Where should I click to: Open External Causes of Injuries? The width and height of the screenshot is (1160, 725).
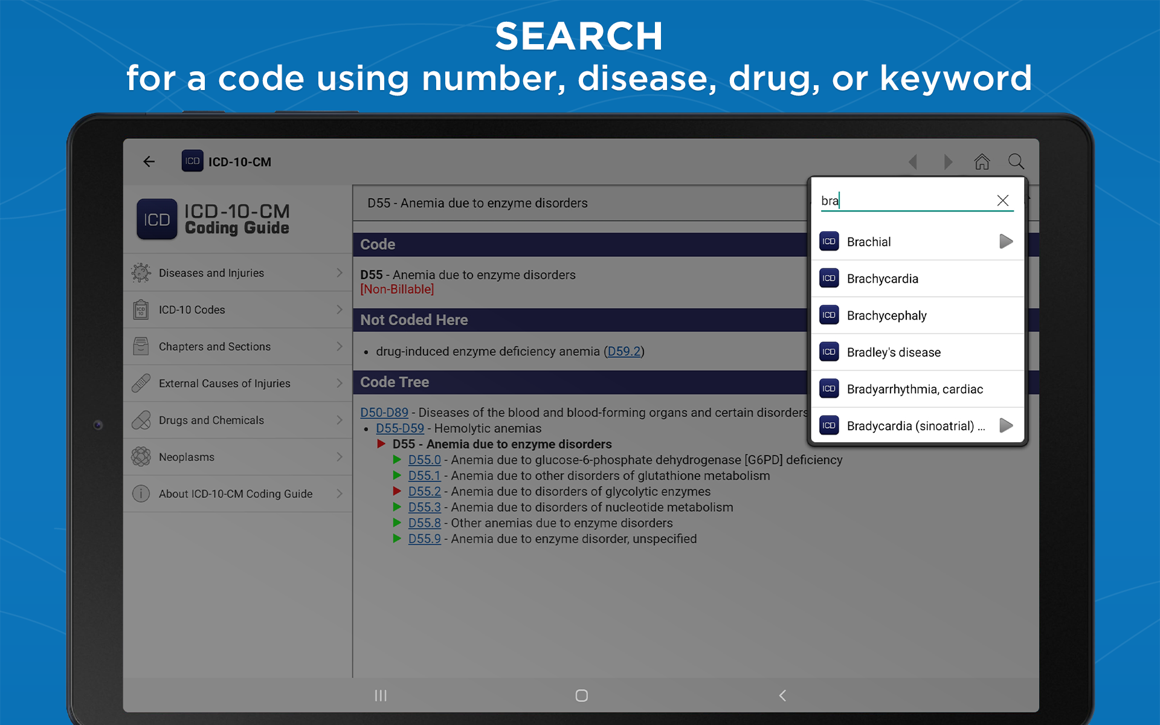click(x=237, y=384)
